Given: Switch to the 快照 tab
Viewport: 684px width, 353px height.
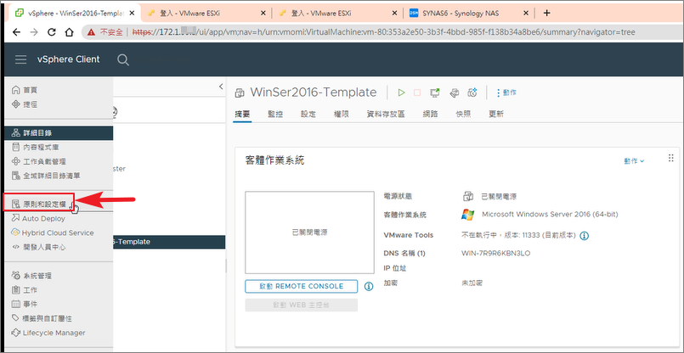Looking at the screenshot, I should coord(463,115).
